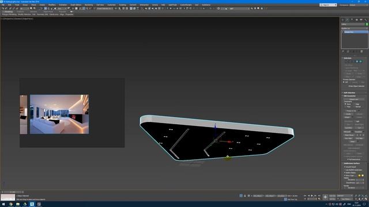Toggle Show End Result icon
This screenshot has width=369, height=207.
[348, 51]
